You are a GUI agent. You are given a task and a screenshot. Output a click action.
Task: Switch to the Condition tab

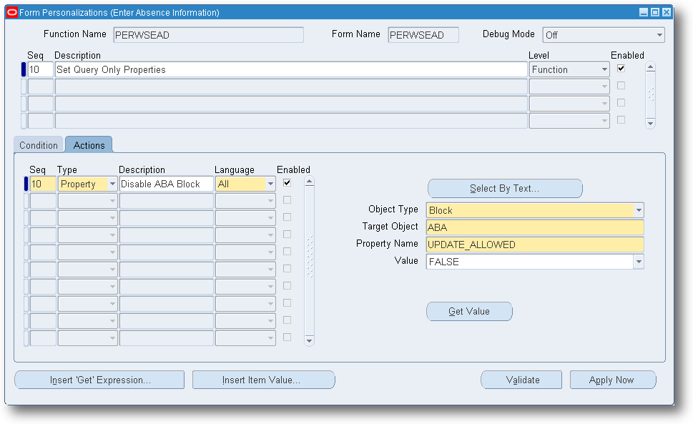click(x=39, y=145)
